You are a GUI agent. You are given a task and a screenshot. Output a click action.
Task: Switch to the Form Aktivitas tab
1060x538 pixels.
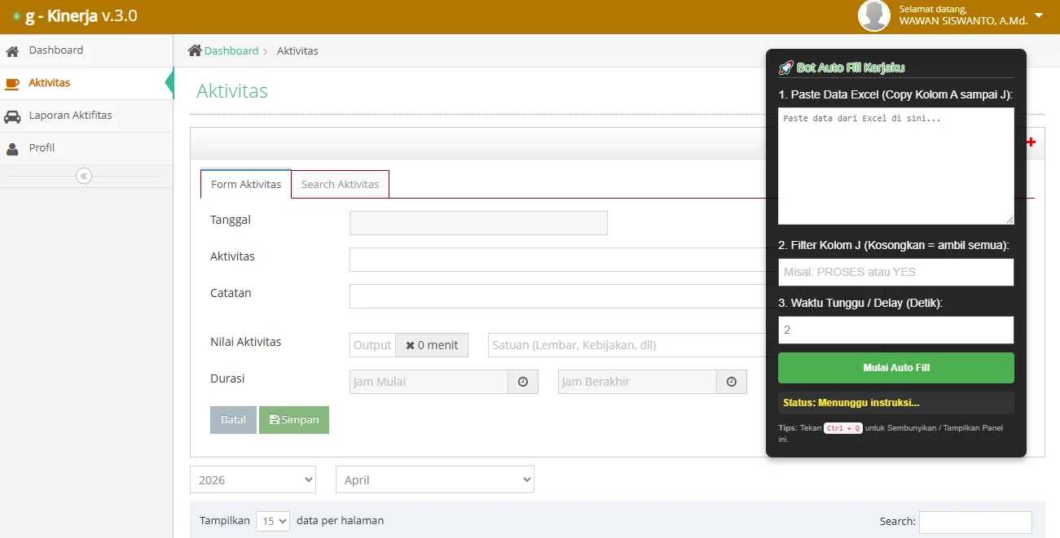(x=246, y=184)
